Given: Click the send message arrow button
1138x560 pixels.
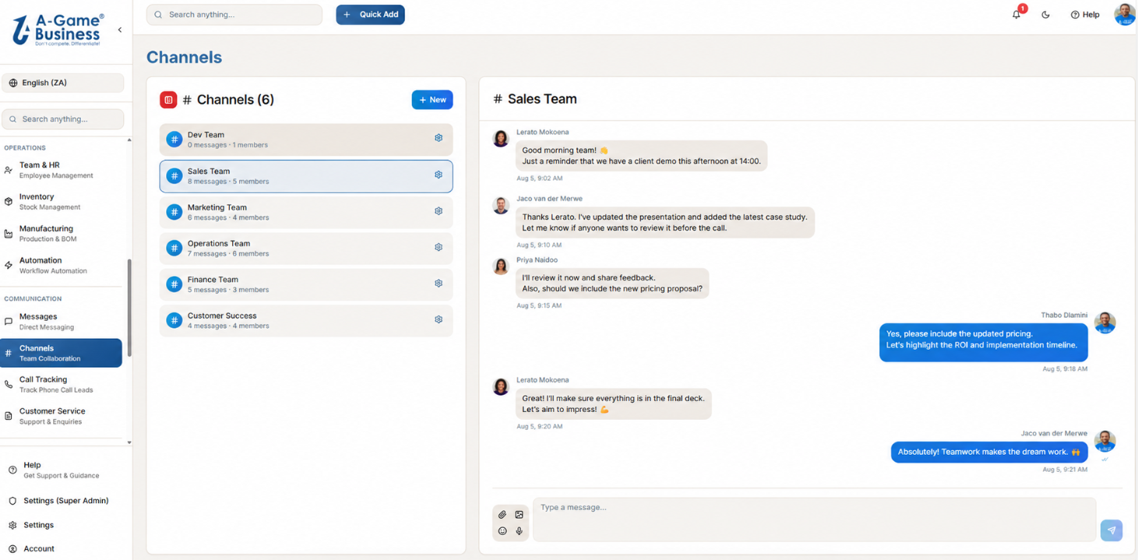Looking at the screenshot, I should [x=1112, y=530].
